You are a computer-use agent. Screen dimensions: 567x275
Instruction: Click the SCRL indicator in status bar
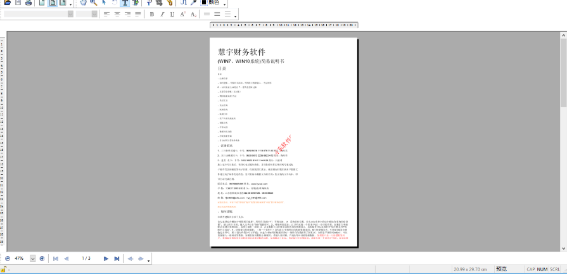(555, 269)
